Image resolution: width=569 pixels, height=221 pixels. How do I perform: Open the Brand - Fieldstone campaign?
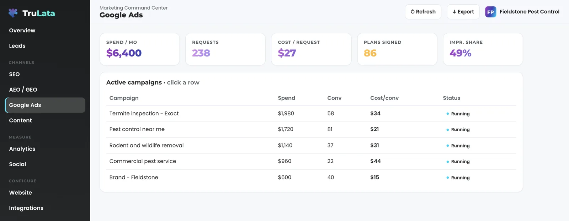(x=311, y=177)
